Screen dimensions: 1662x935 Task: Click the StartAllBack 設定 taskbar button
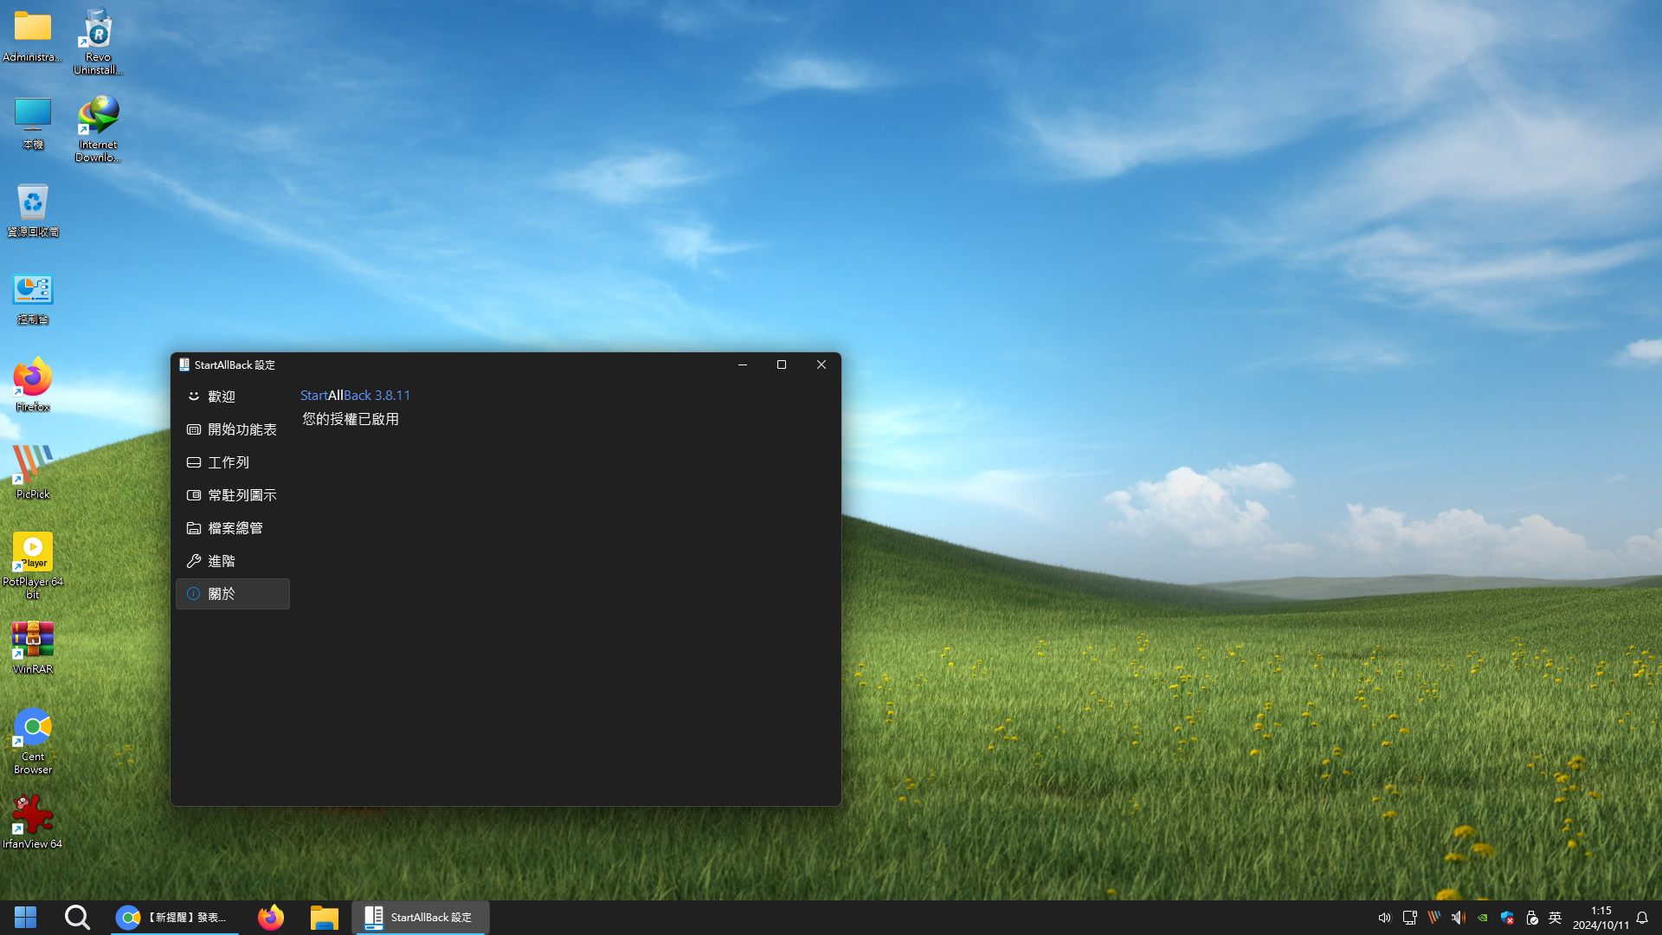(421, 918)
